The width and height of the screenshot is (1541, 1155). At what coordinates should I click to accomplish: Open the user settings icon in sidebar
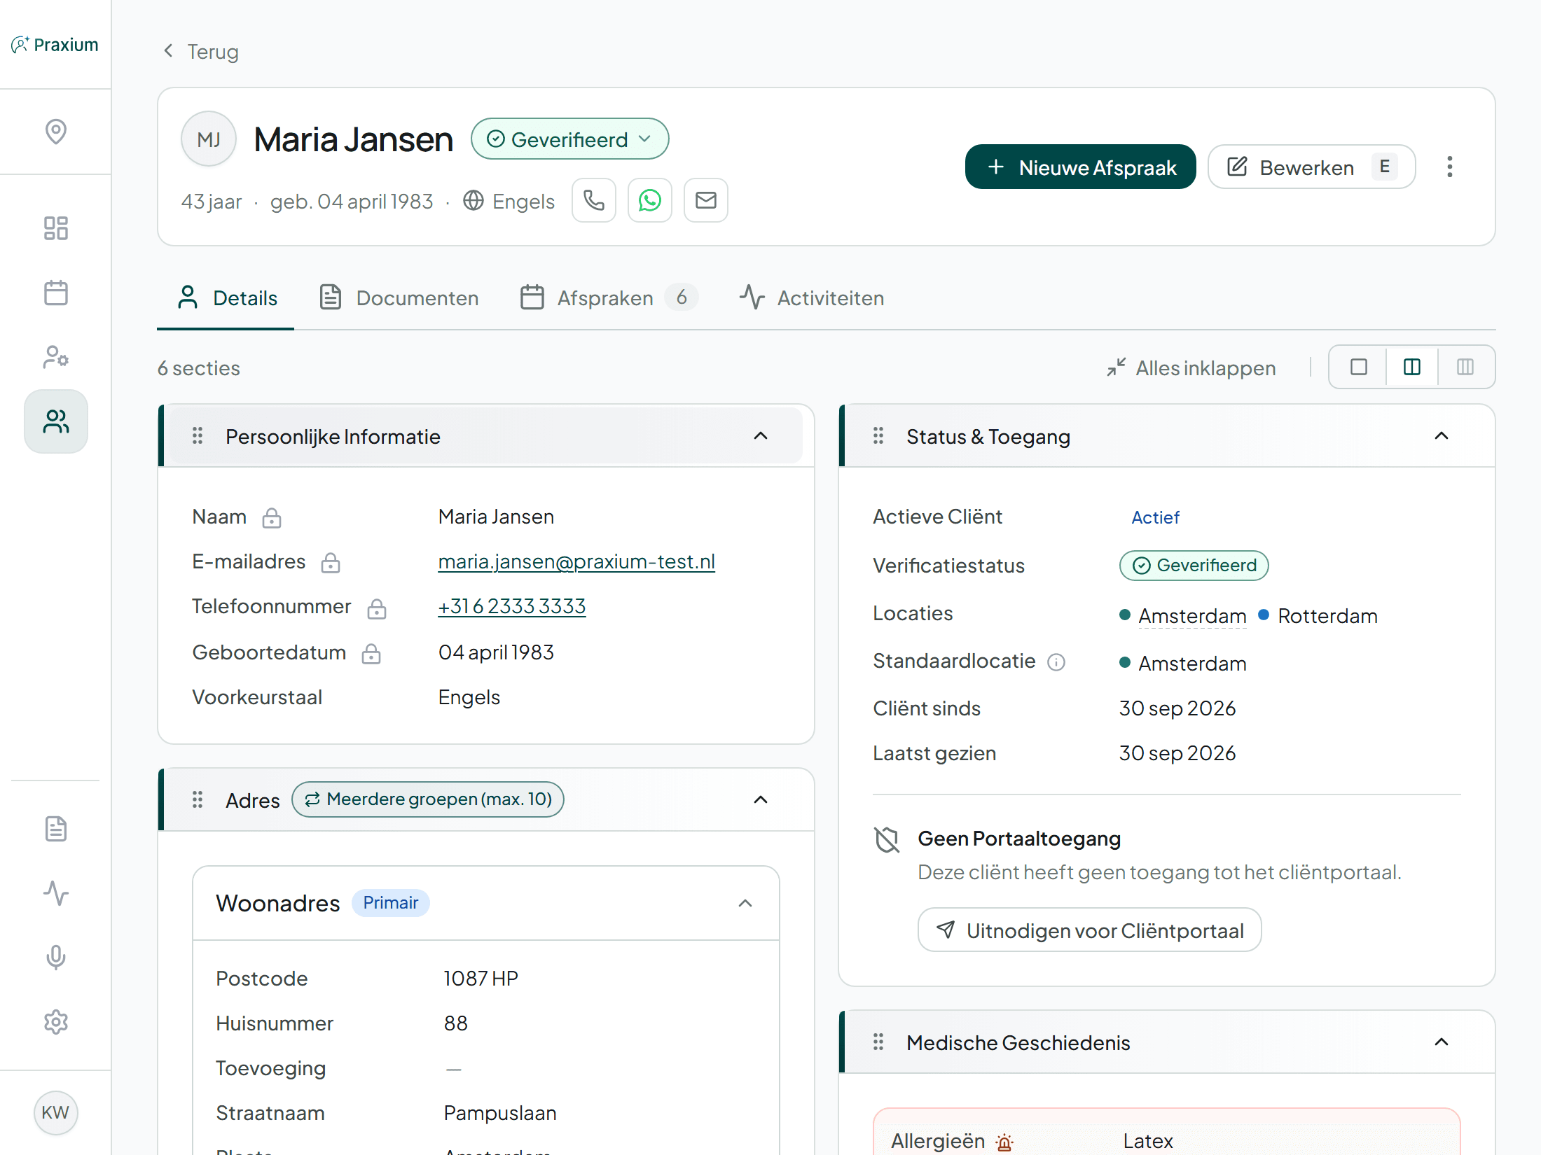coord(56,357)
